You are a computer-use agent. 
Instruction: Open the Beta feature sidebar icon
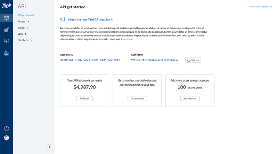pos(6,53)
